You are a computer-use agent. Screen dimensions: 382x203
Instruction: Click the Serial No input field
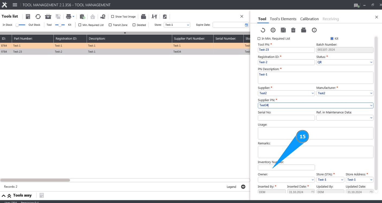pyautogui.click(x=286, y=118)
